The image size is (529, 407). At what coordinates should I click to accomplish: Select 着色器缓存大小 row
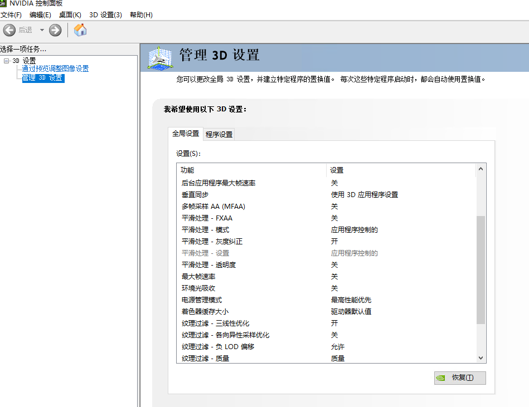point(326,312)
